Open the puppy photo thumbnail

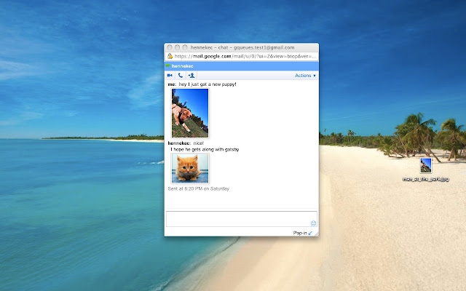(190, 113)
